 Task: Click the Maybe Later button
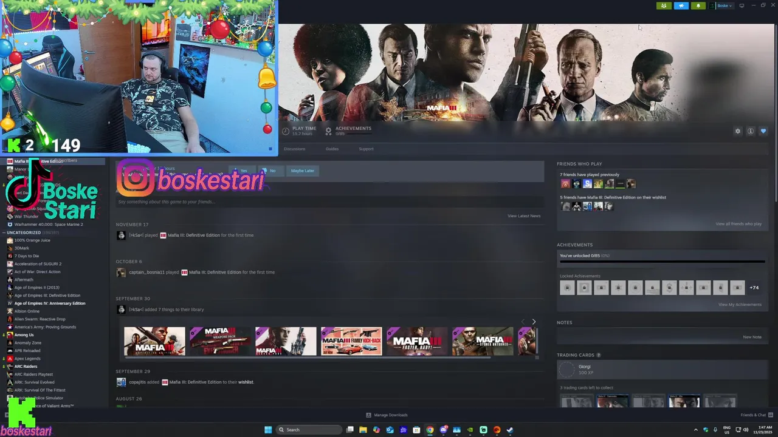coord(302,171)
